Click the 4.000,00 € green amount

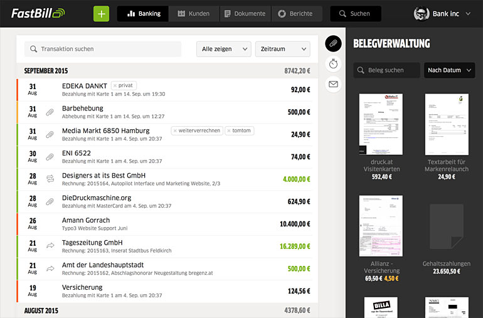296,179
